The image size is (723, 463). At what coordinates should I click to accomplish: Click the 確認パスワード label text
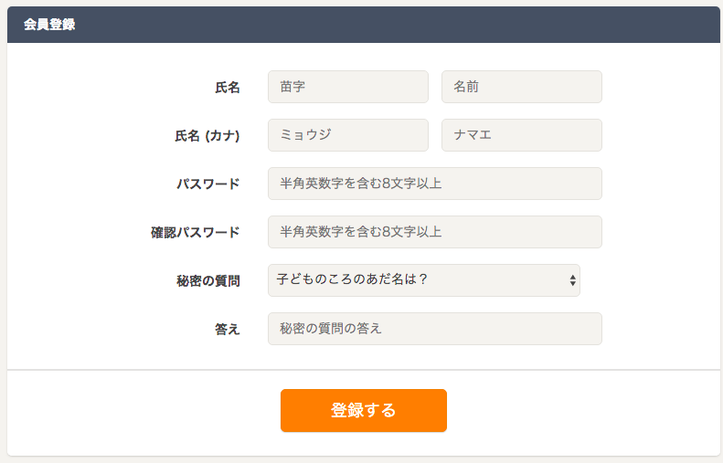point(196,233)
